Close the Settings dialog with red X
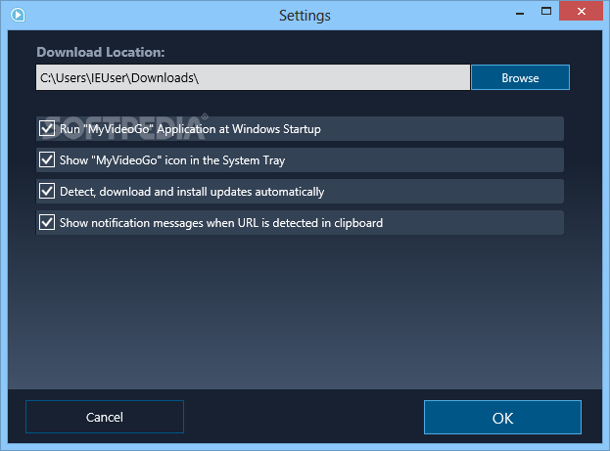 point(582,11)
